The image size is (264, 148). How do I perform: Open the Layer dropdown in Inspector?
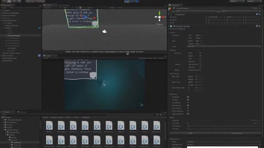(x=241, y=11)
